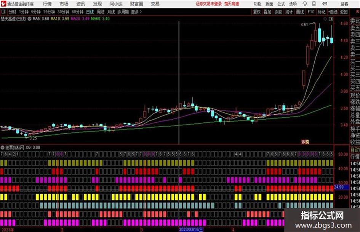
Task: Click the 画线 drawing toolbar button
Action: click(x=300, y=12)
